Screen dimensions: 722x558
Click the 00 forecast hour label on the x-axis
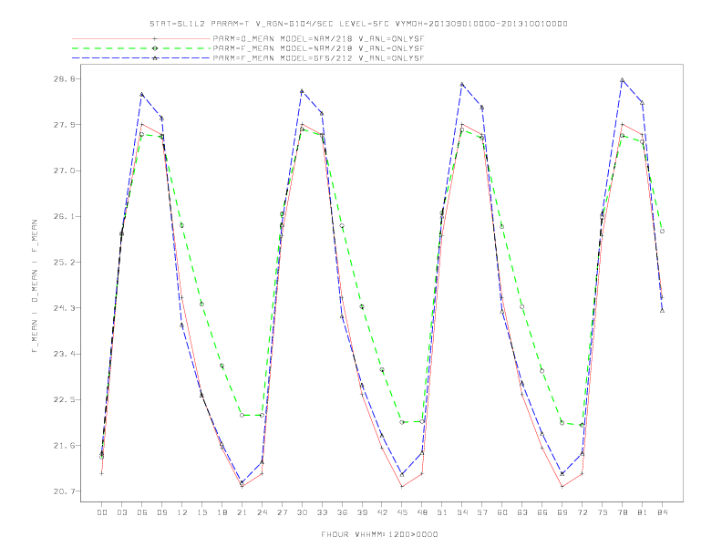coord(102,512)
